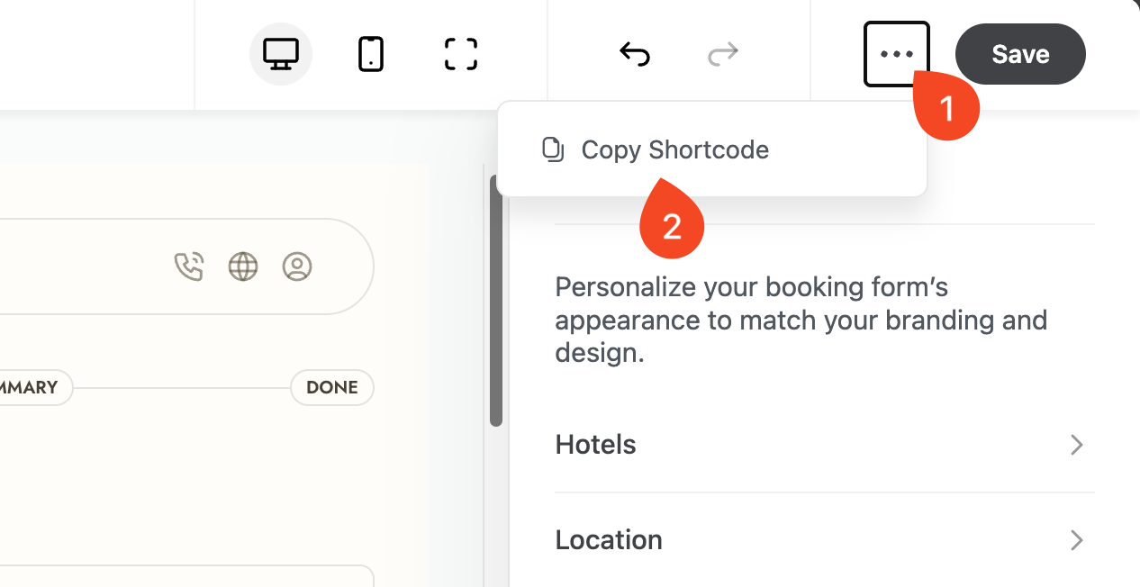This screenshot has height=587, width=1140.
Task: Open fullscreen preview mode
Action: tap(461, 54)
